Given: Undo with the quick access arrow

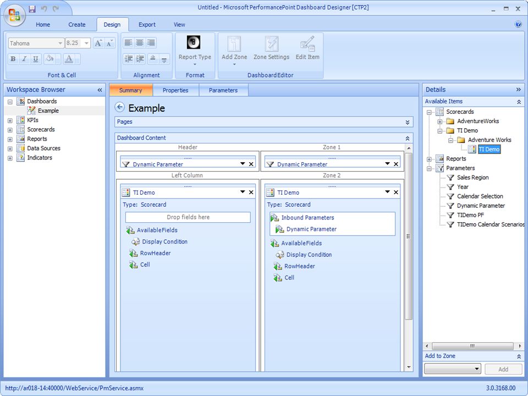Looking at the screenshot, I should pyautogui.click(x=44, y=9).
